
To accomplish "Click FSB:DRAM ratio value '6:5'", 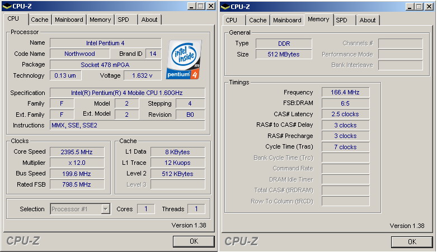I will (345, 103).
